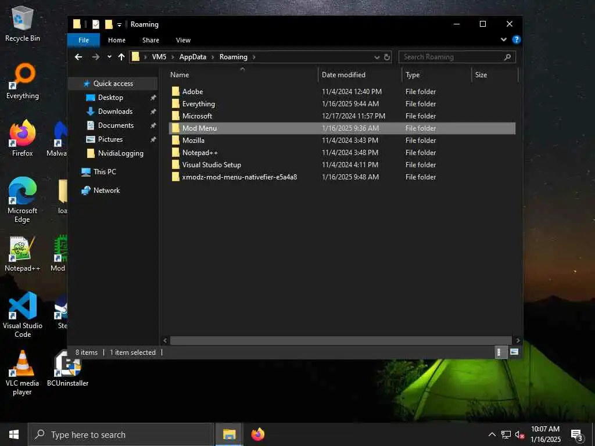Select the Everything folder row

point(342,103)
